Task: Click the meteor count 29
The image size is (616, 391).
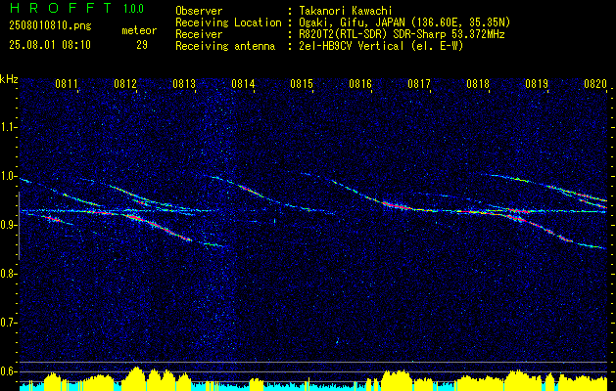Action: tap(142, 45)
